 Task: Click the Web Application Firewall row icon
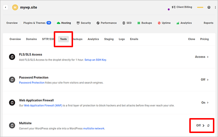click(x=12, y=102)
